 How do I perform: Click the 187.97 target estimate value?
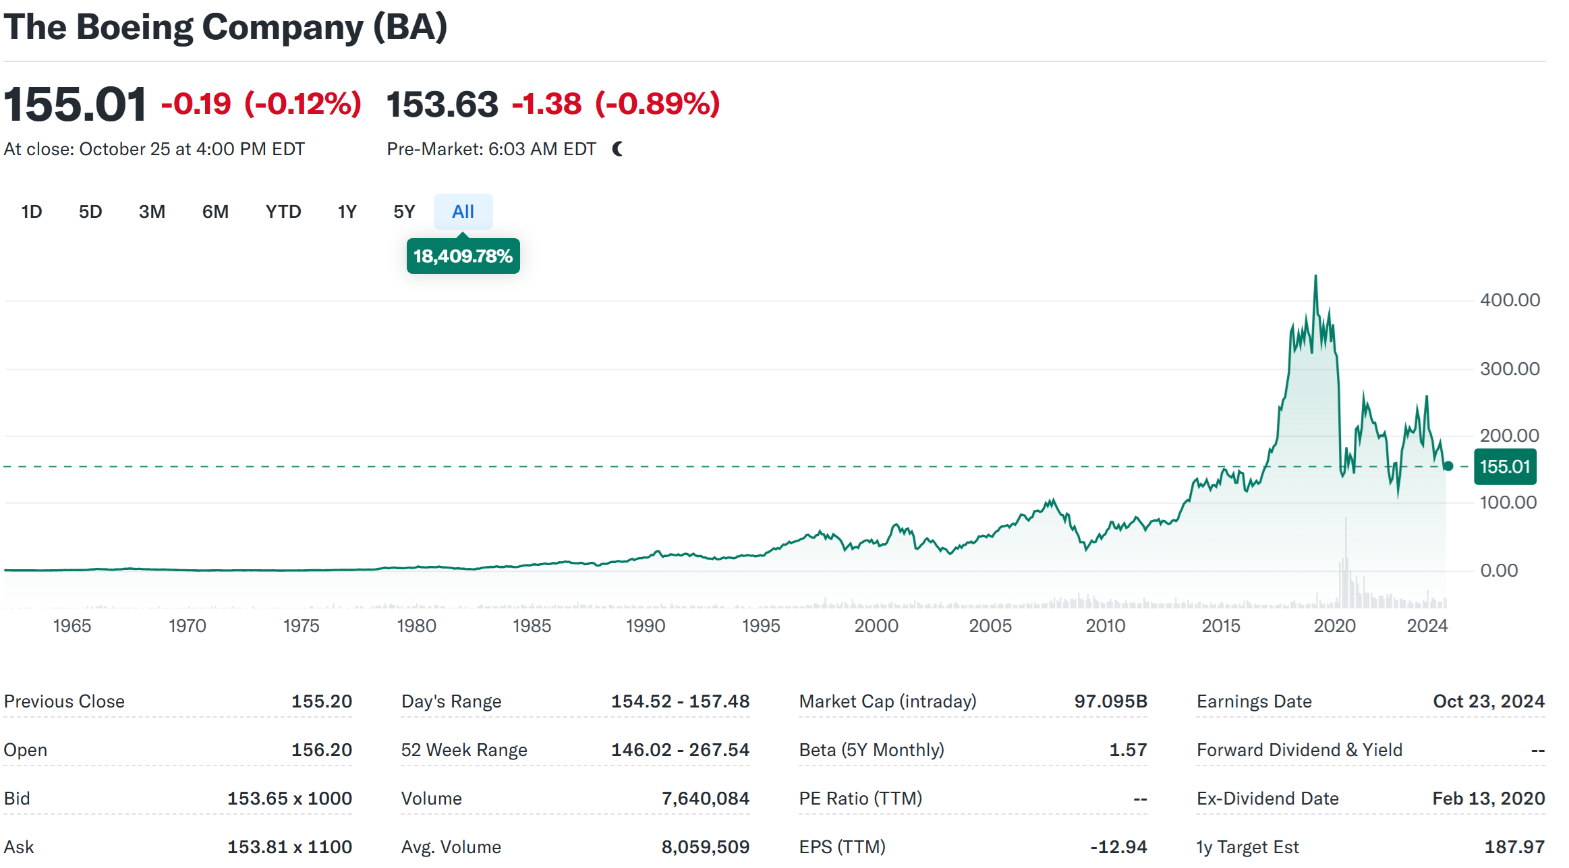tap(1514, 847)
